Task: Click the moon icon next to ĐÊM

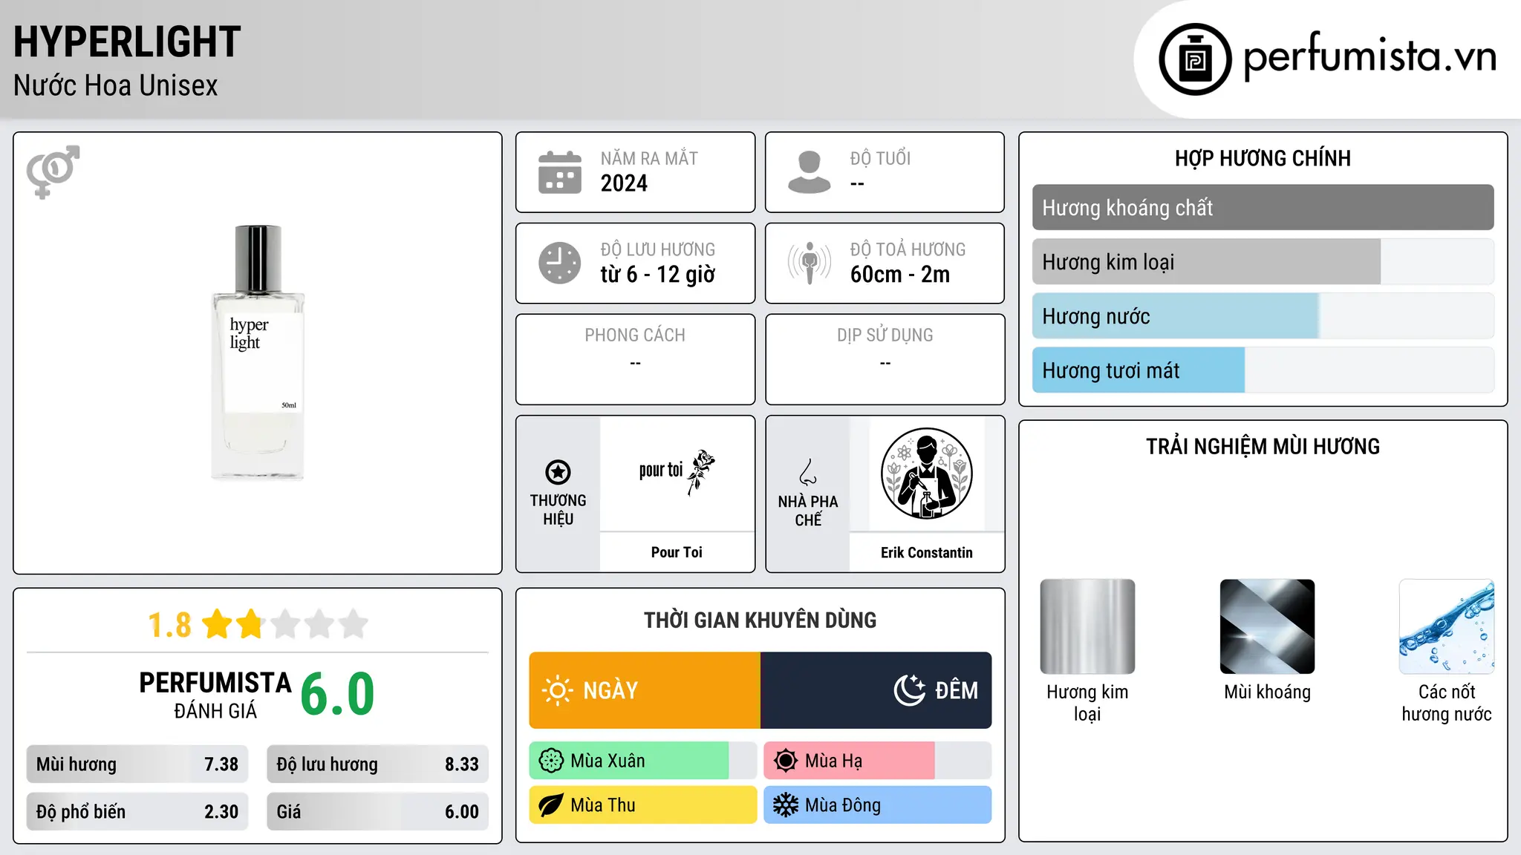Action: [x=910, y=690]
